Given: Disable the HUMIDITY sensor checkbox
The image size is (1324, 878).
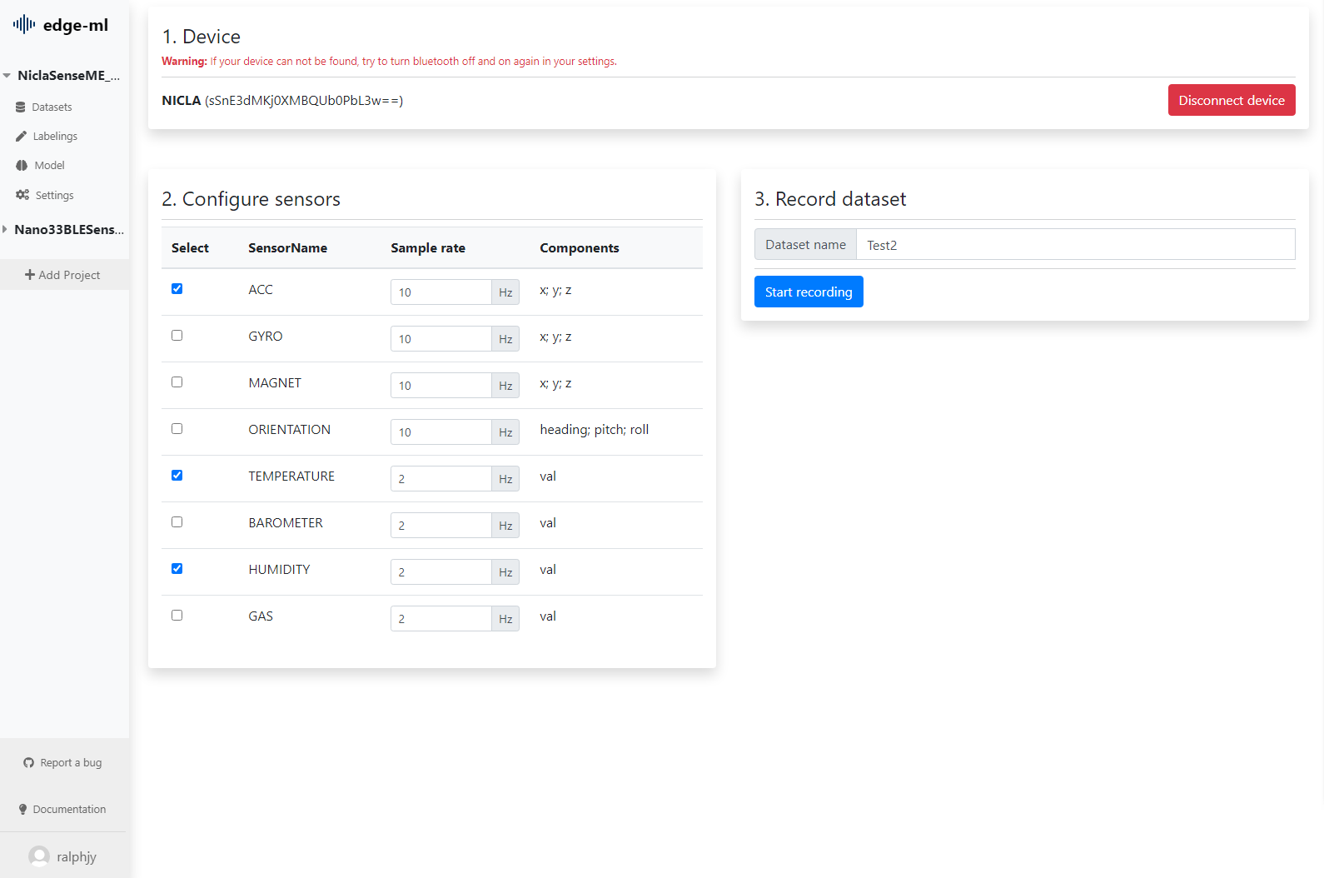Looking at the screenshot, I should coord(177,569).
